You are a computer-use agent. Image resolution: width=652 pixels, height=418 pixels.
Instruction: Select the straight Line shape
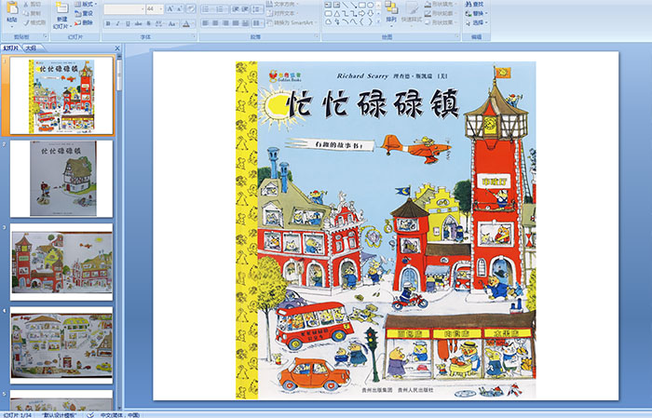tap(346, 5)
